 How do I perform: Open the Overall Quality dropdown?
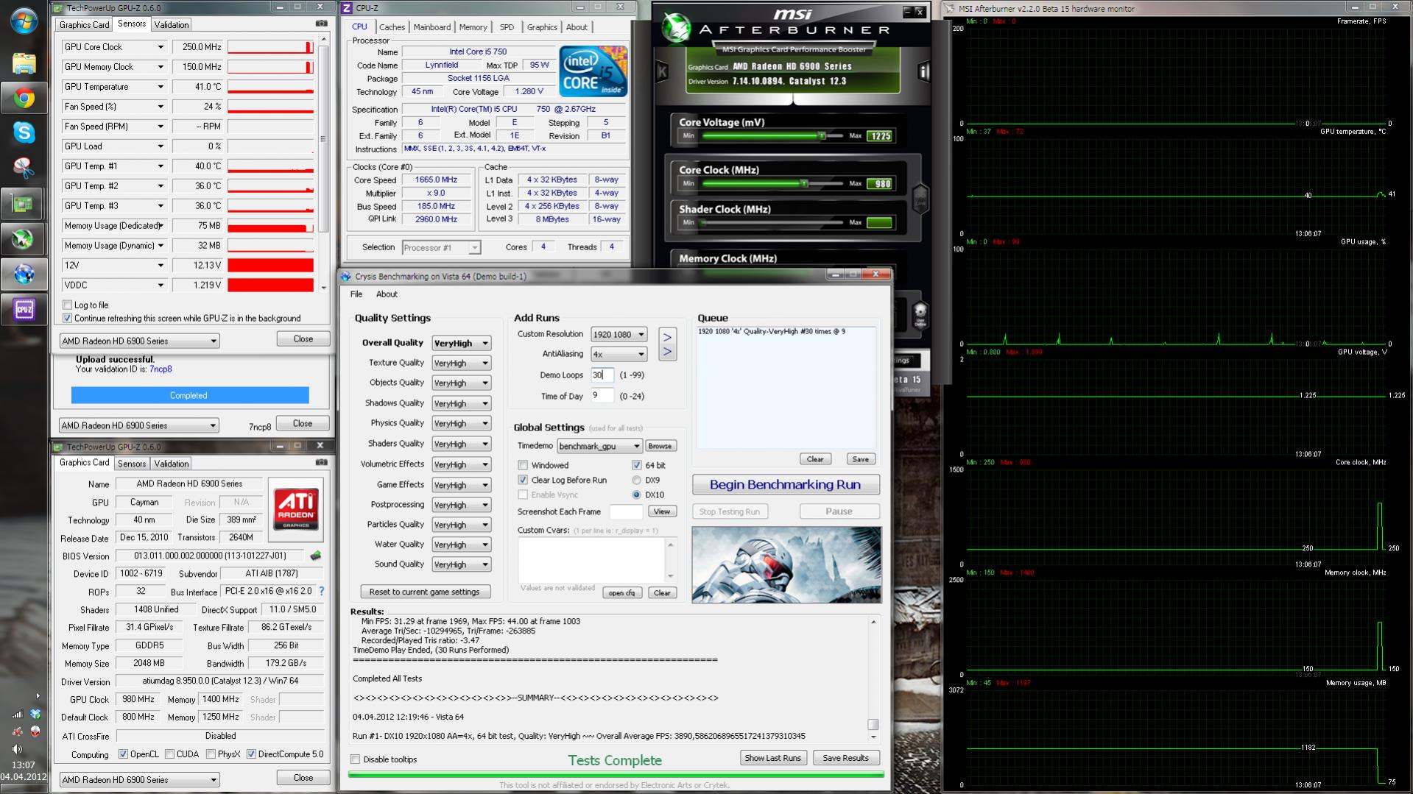pyautogui.click(x=461, y=343)
